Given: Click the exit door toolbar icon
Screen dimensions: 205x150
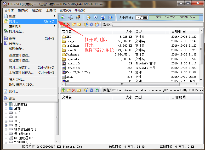Looking at the screenshot, I should tap(110, 17).
